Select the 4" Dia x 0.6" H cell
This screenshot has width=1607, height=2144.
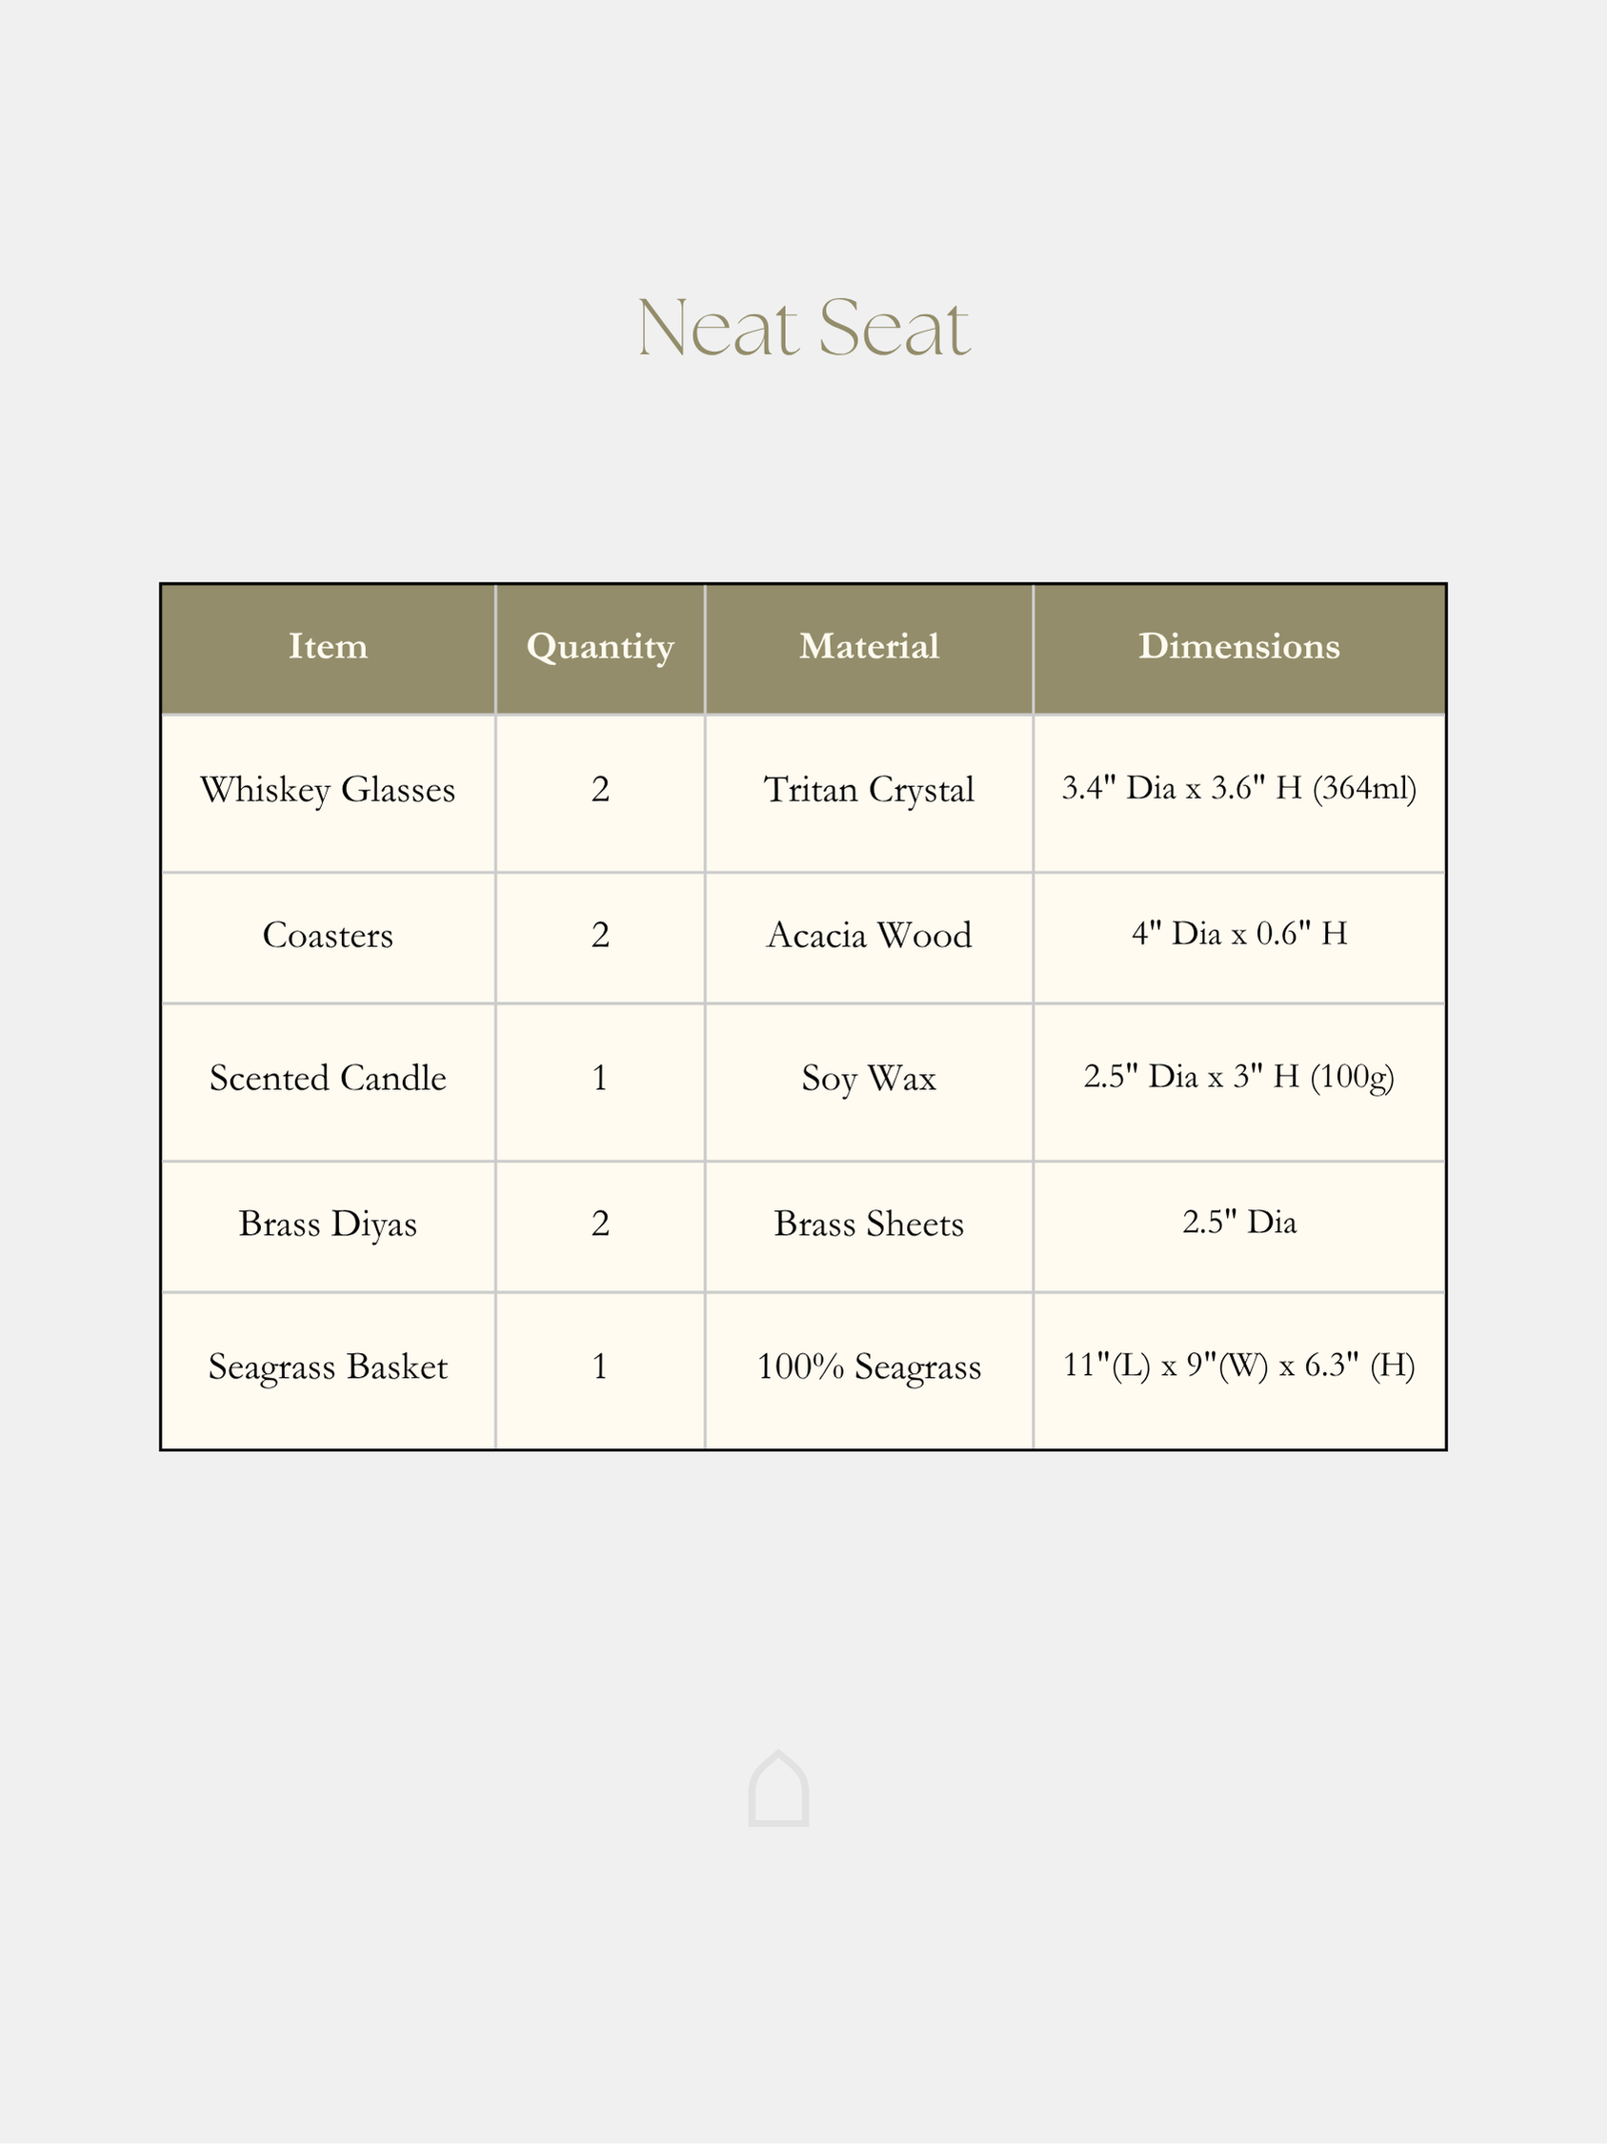pyautogui.click(x=1239, y=934)
